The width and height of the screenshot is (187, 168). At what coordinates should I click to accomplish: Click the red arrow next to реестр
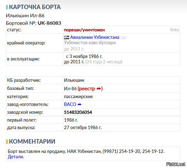pos(99,89)
